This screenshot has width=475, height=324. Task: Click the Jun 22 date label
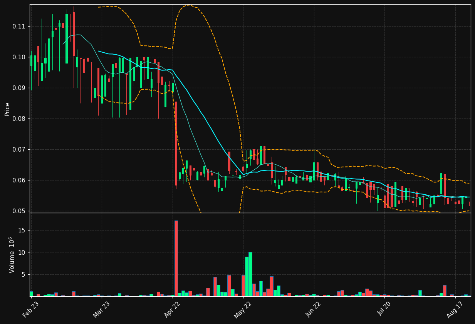(x=314, y=309)
